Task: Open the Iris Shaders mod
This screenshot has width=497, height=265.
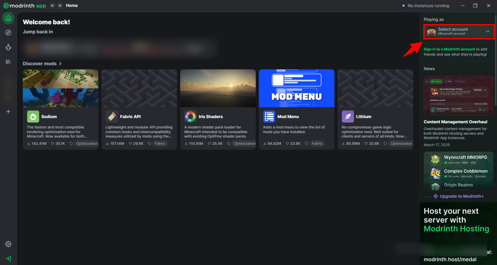Action: (x=218, y=109)
